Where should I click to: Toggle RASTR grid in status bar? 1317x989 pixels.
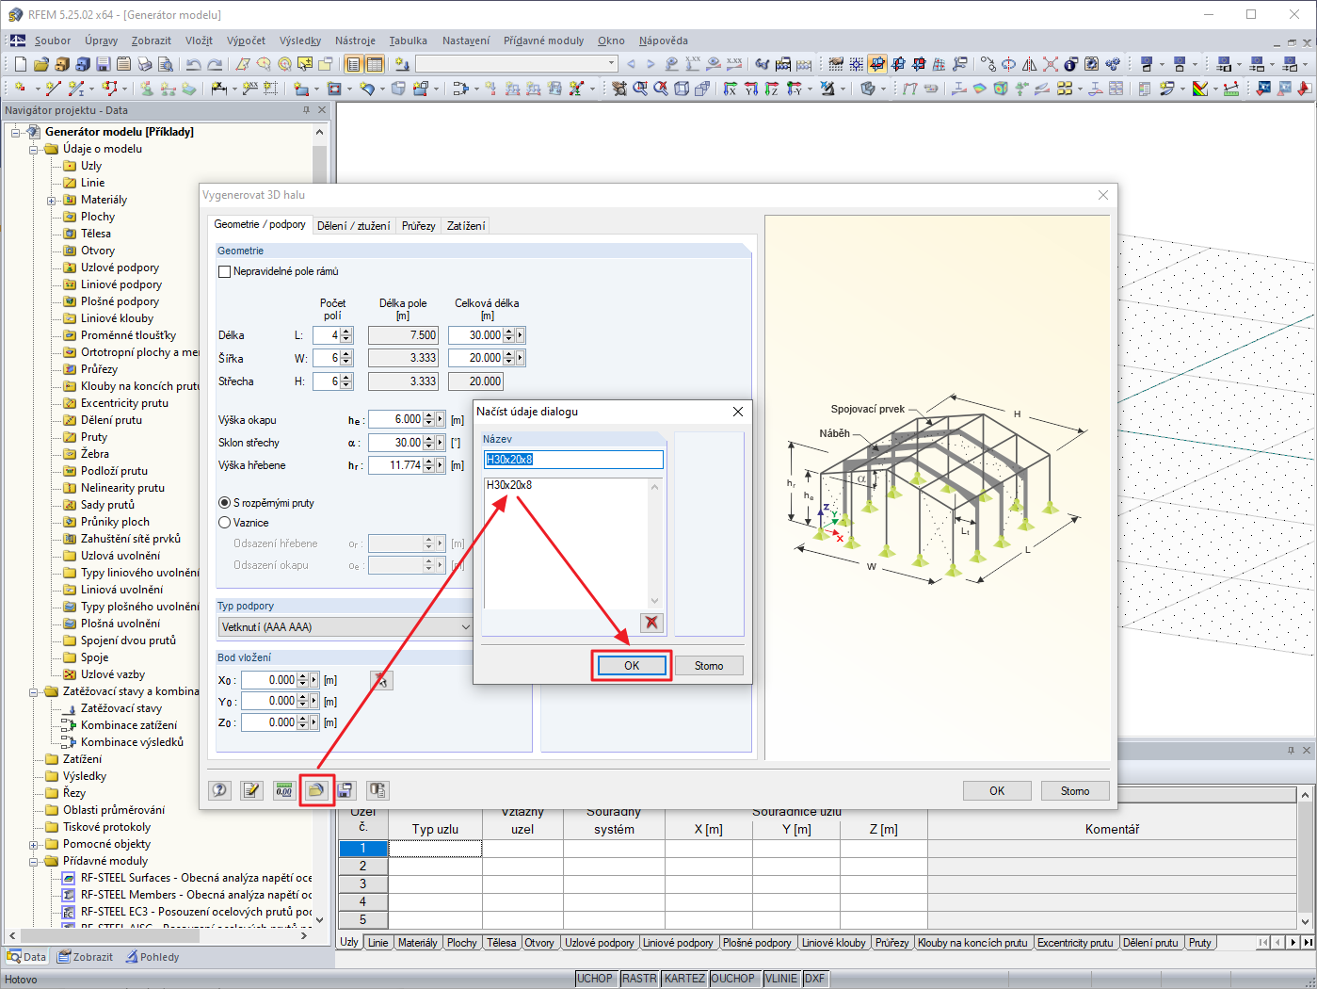[x=639, y=979]
